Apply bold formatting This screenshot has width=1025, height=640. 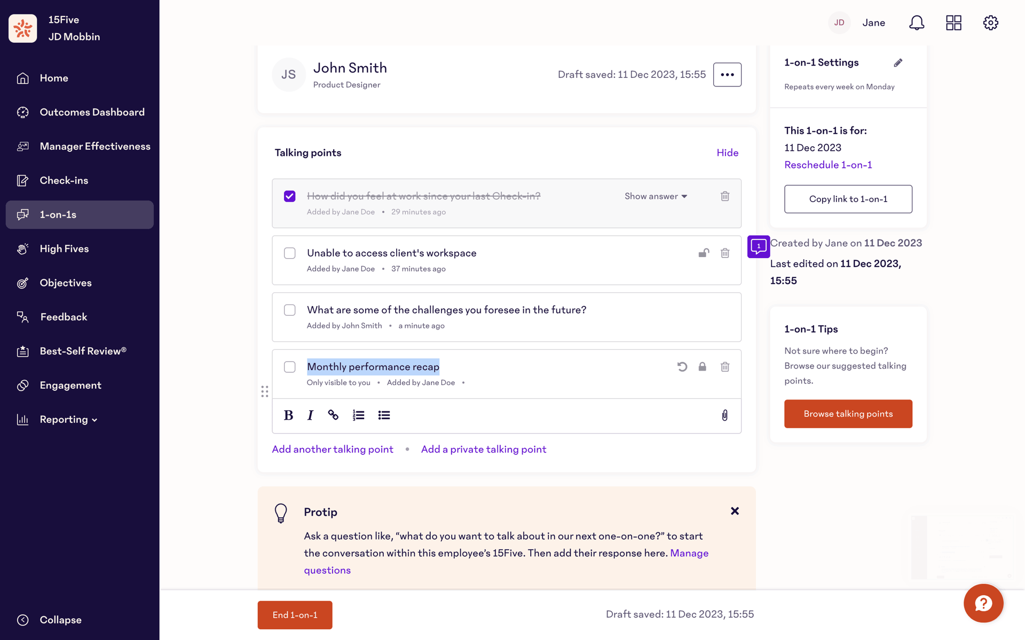click(288, 415)
